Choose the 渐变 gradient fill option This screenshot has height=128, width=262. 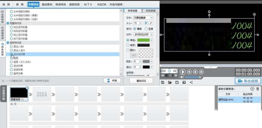[x=128, y=45]
